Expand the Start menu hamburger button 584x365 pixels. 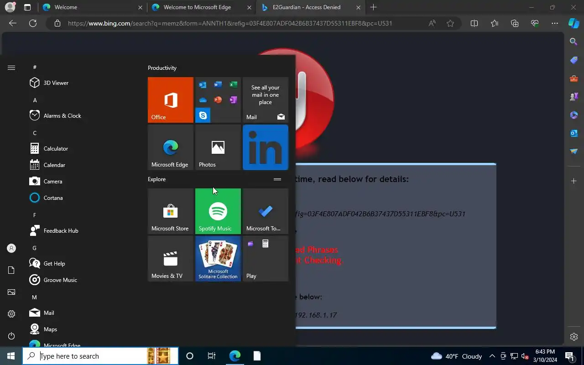click(x=11, y=68)
